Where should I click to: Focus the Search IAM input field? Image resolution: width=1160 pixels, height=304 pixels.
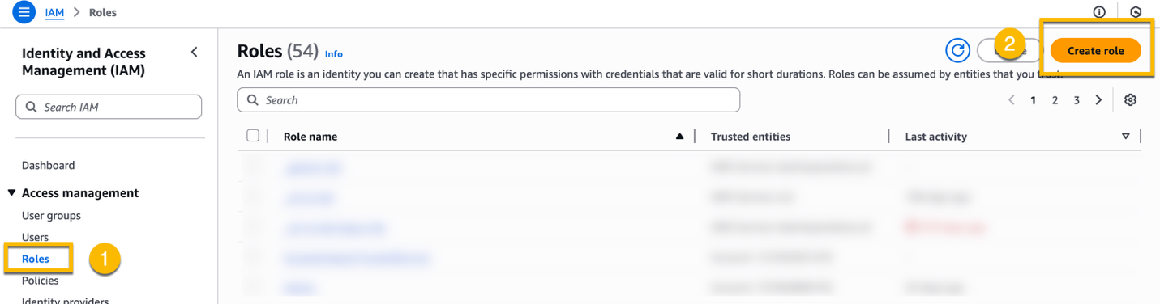[x=109, y=107]
